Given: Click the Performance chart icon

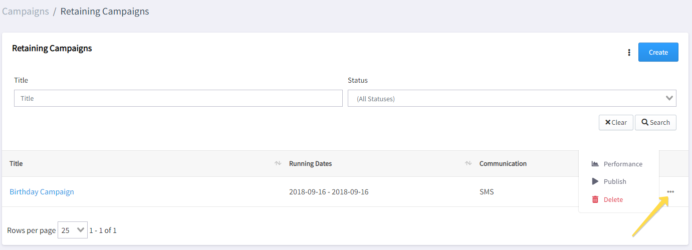Looking at the screenshot, I should tap(595, 164).
